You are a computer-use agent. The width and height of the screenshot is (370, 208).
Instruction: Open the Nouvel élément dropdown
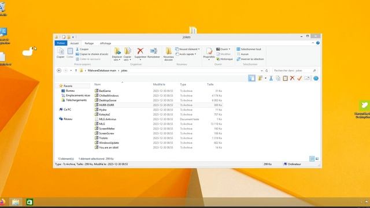tap(187, 49)
